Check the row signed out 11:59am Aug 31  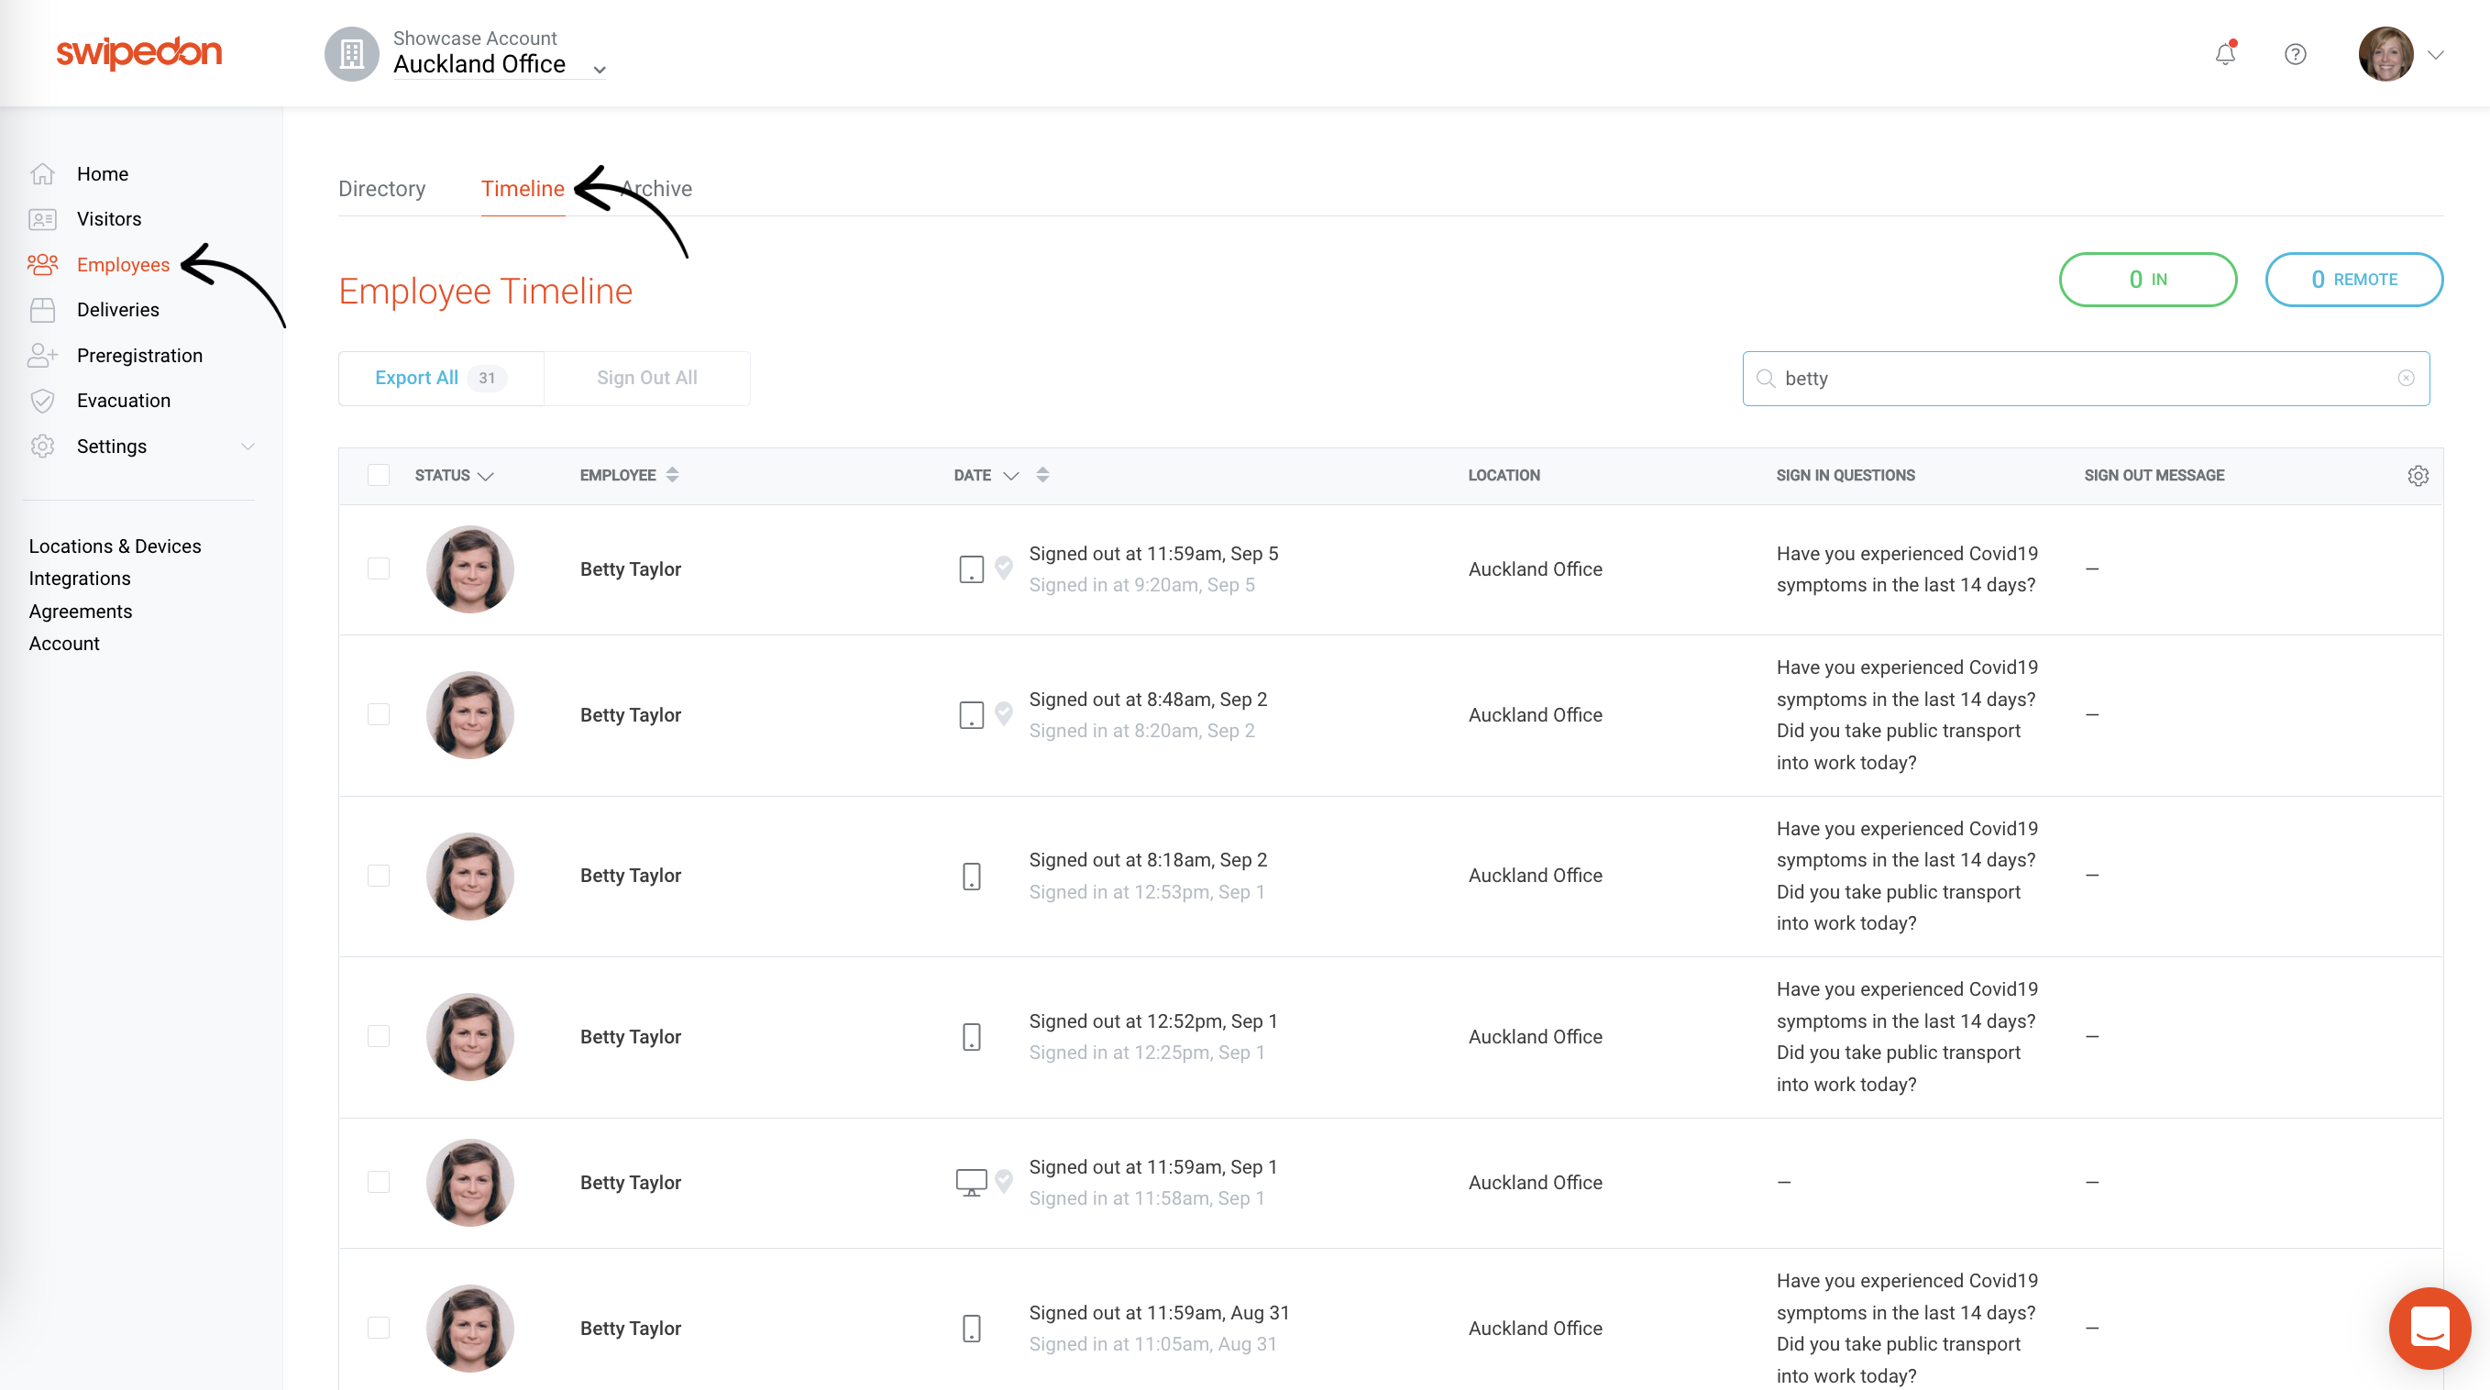378,1329
